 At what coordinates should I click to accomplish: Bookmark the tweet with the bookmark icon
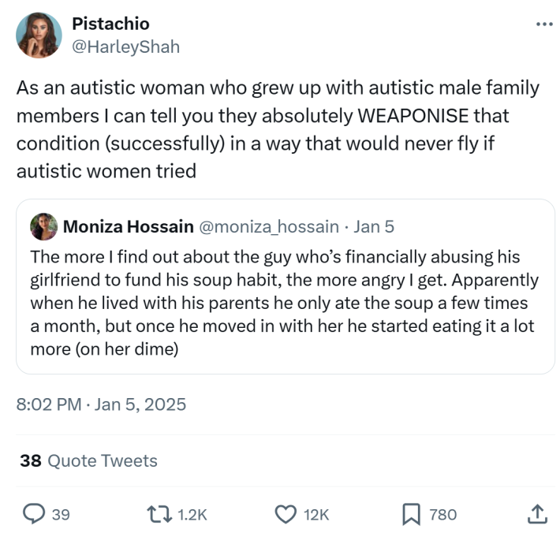[x=411, y=514]
